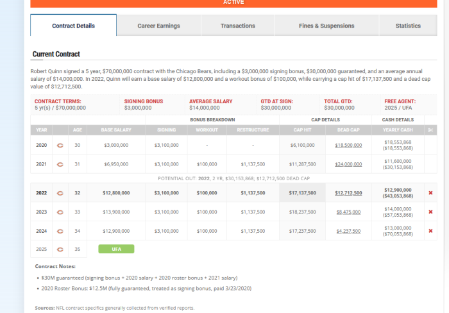Open the Transactions tab

(x=238, y=26)
